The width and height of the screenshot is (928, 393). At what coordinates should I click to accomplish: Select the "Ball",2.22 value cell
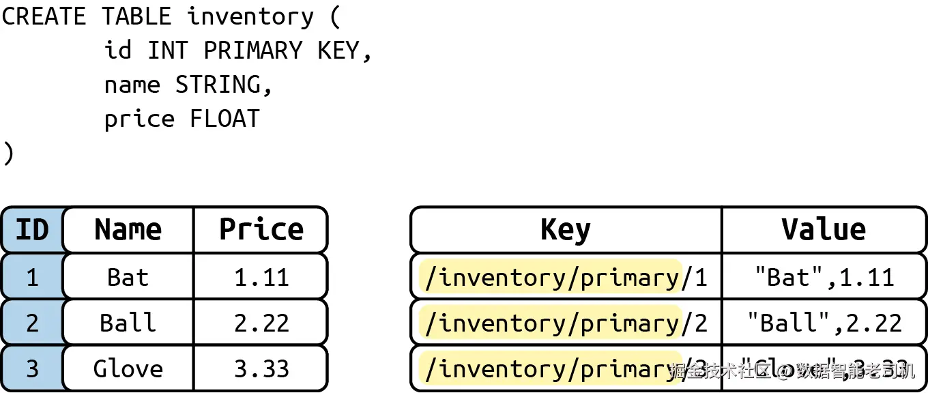[824, 323]
